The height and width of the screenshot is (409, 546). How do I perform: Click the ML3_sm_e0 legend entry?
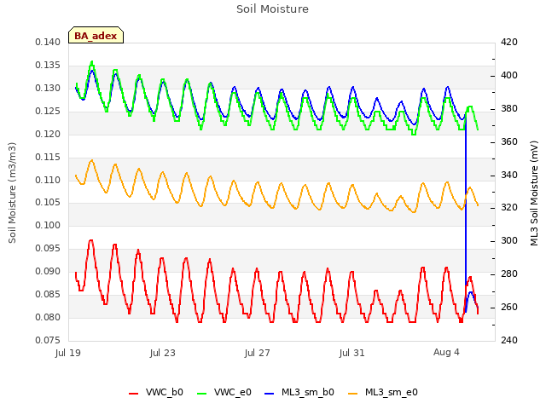click(x=383, y=392)
